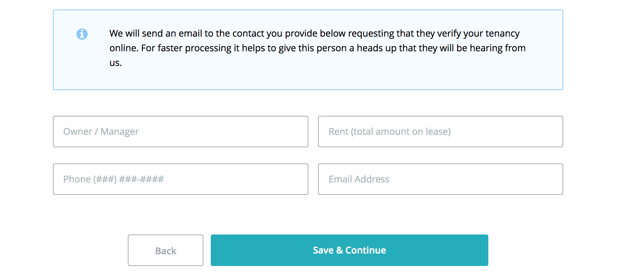Select the circled "i" icon beside the message
This screenshot has width=633, height=277.
pyautogui.click(x=82, y=34)
